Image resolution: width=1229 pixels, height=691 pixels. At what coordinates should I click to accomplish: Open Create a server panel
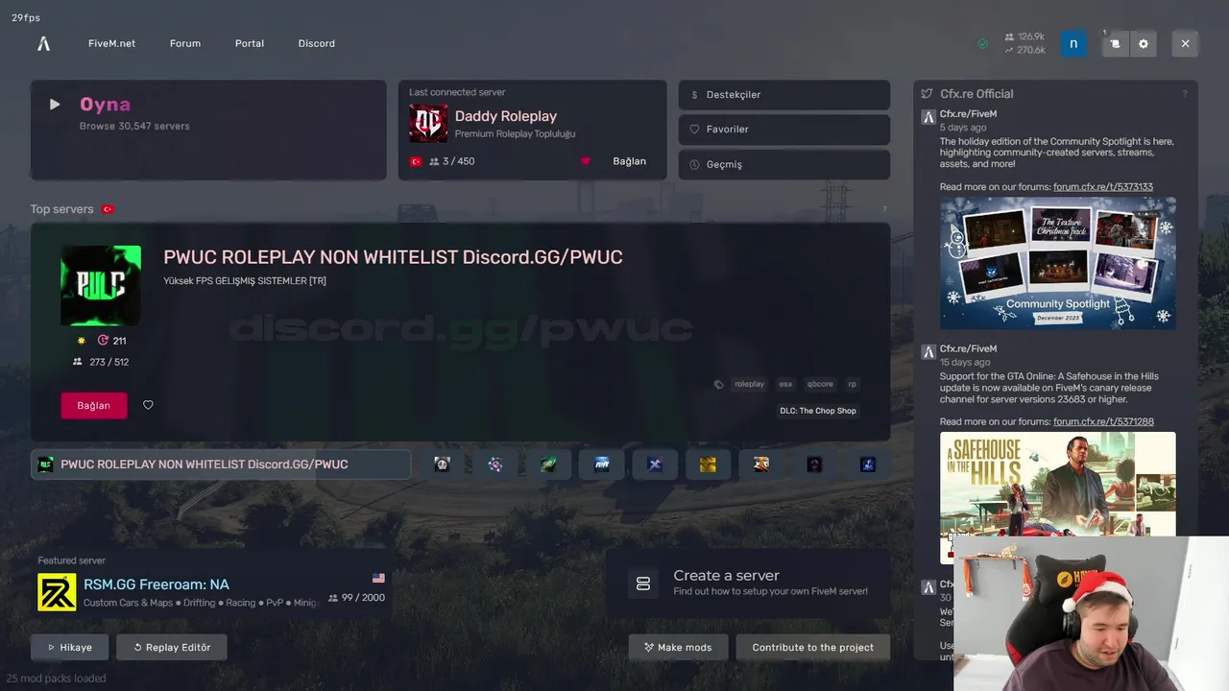748,583
